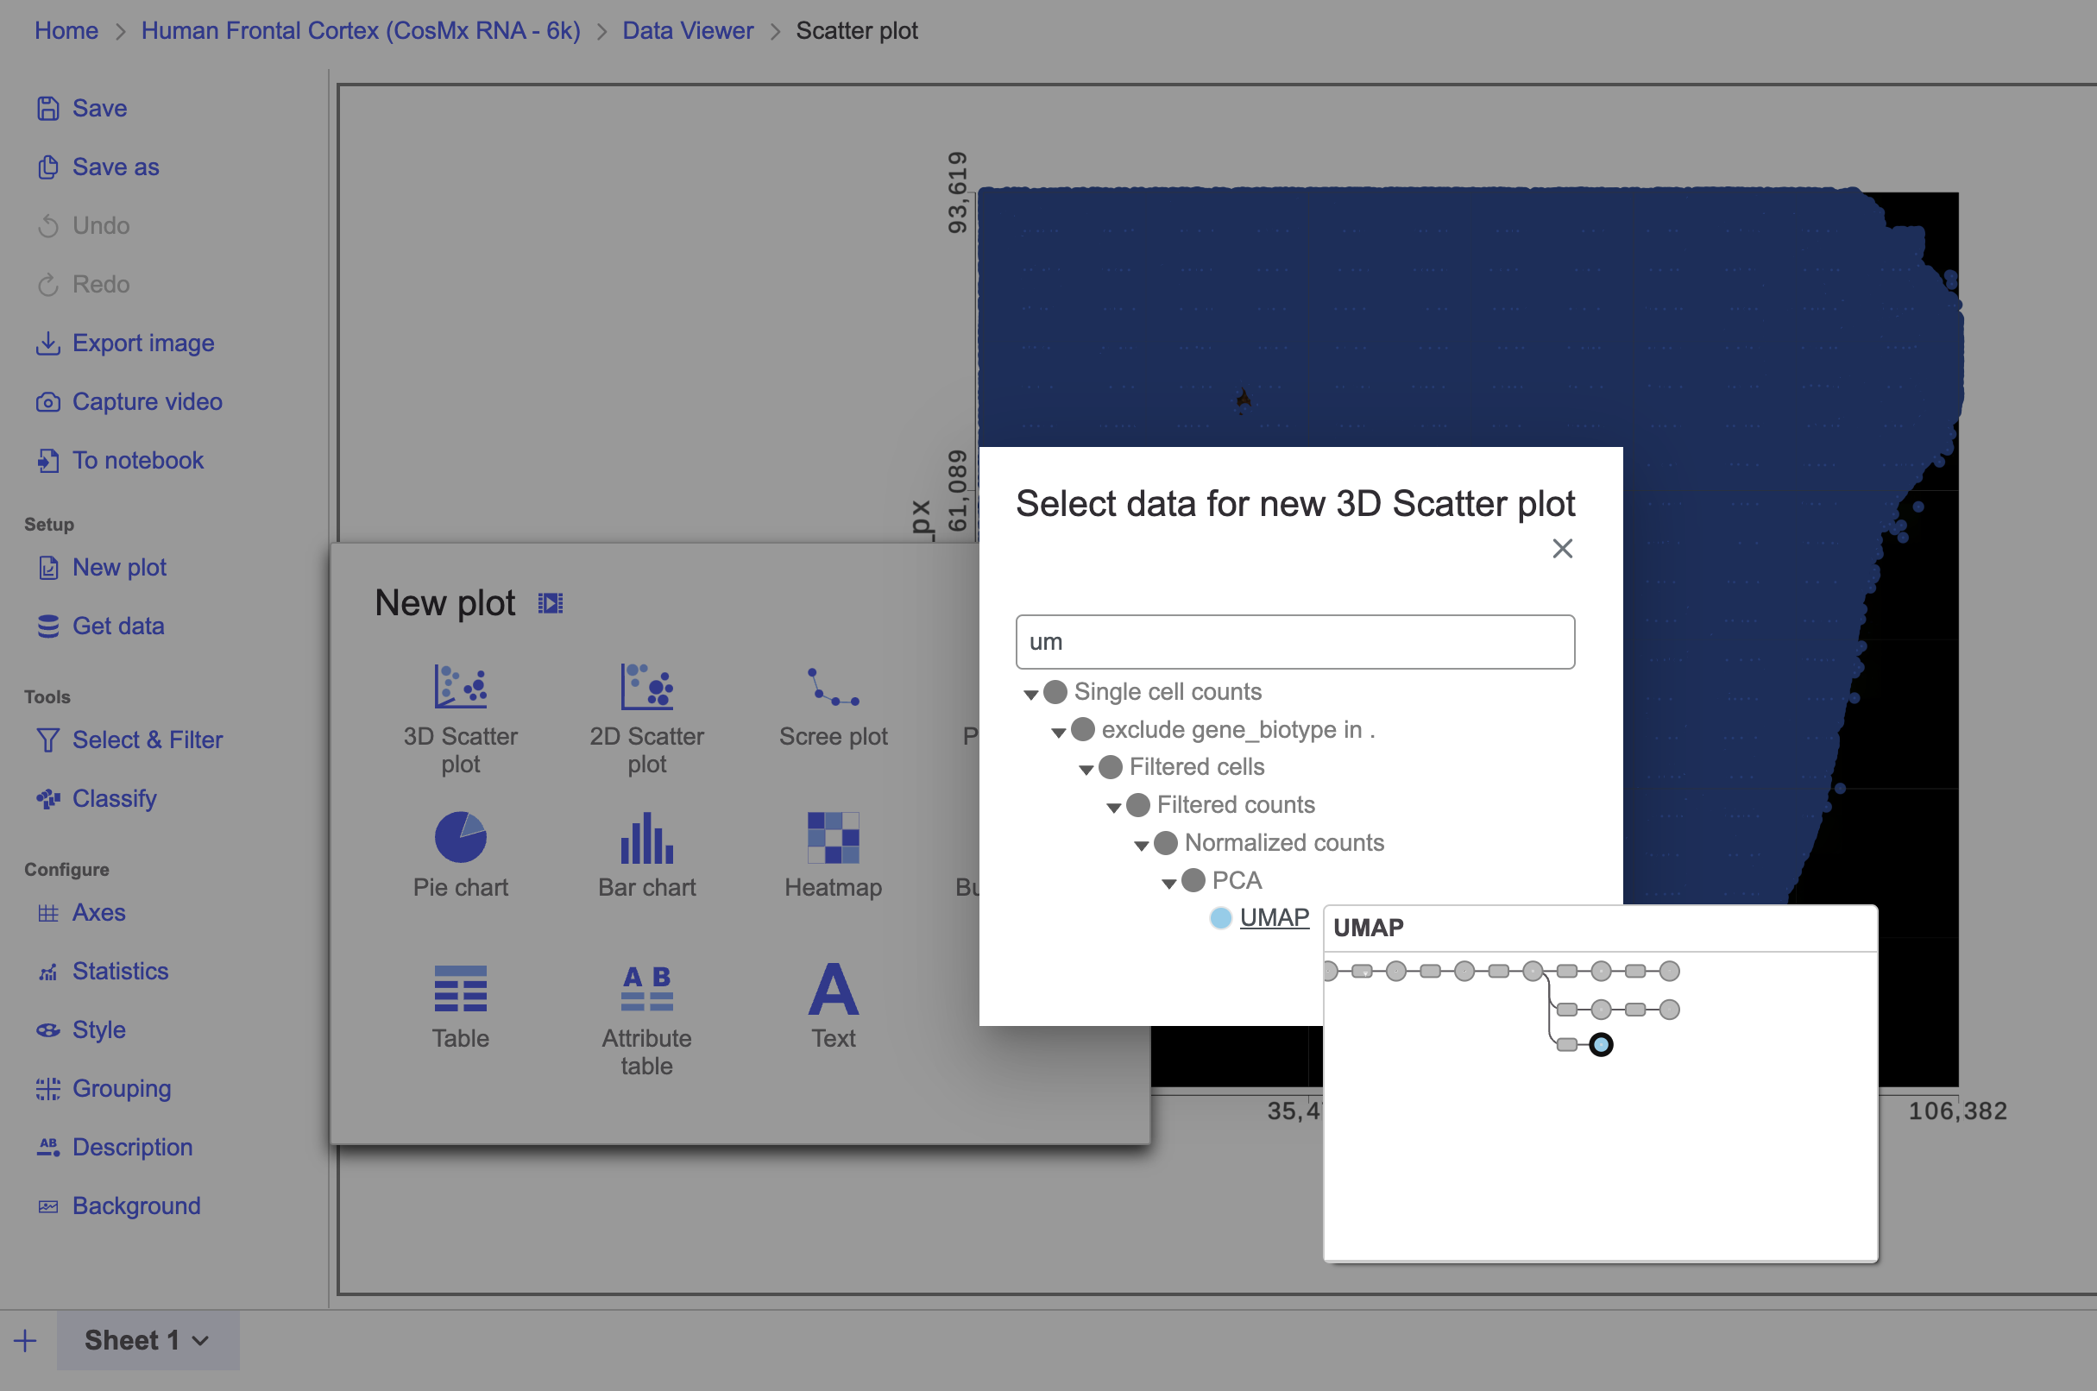Pick the Scree plot icon
Viewport: 2097px width, 1391px height.
(832, 687)
